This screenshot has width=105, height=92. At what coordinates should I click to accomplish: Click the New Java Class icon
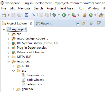point(91,15)
